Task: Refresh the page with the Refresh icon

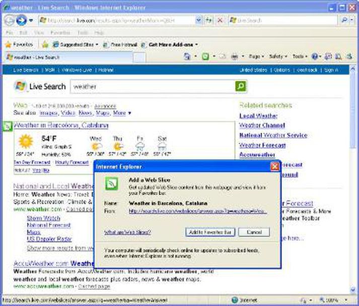Action: tap(209, 20)
